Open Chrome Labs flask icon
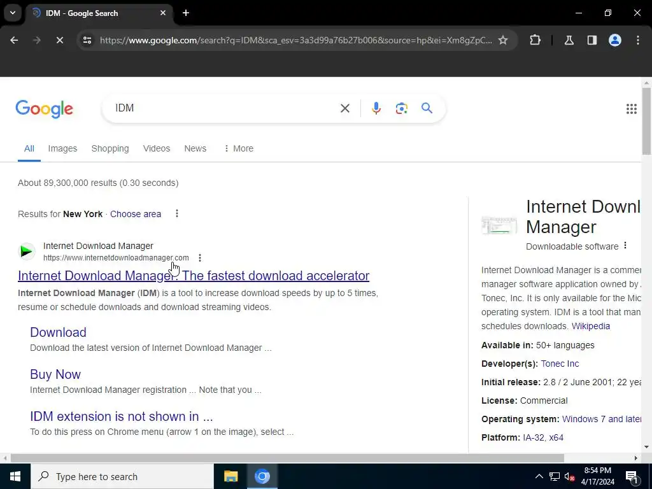This screenshot has height=489, width=652. [x=569, y=40]
